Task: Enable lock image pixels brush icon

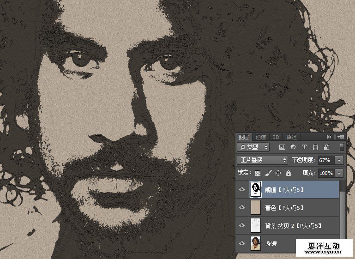Action: 268,173
